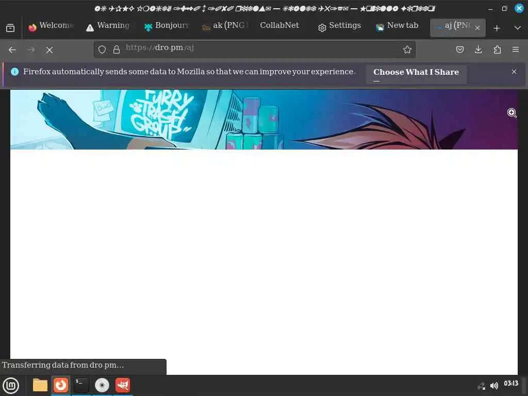
Task: Open the Files folder in taskbar
Action: pos(40,385)
